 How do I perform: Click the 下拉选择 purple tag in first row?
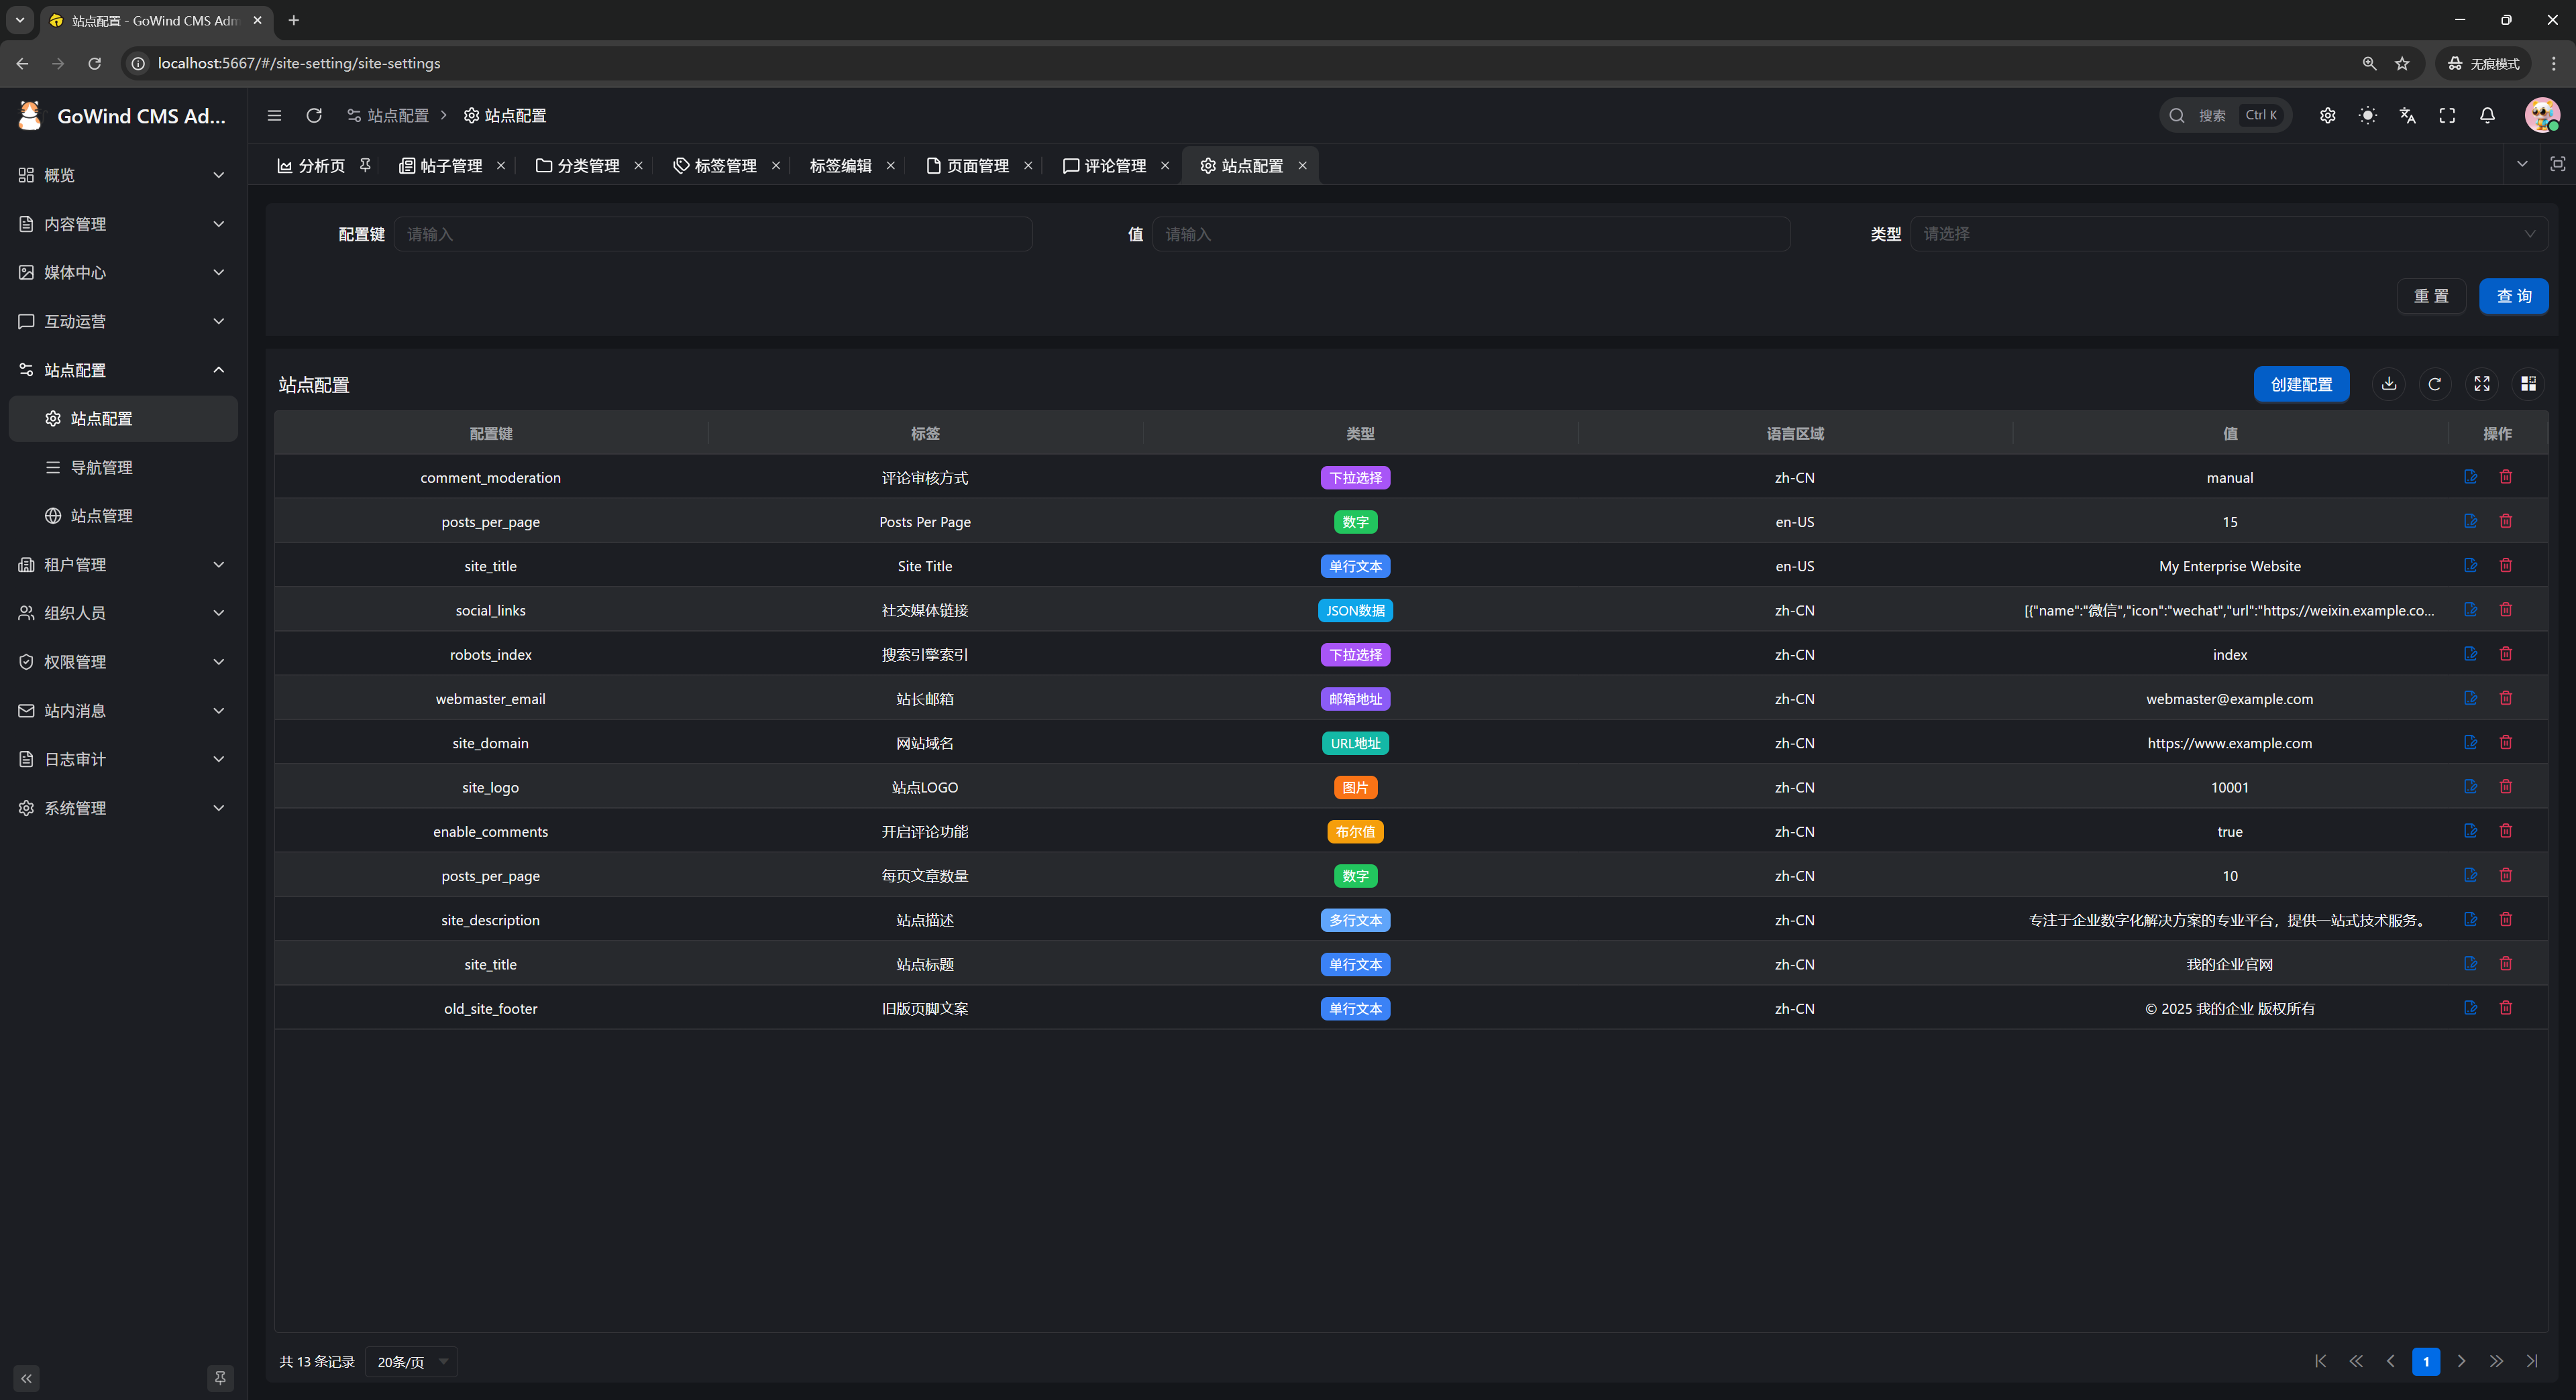tap(1355, 477)
